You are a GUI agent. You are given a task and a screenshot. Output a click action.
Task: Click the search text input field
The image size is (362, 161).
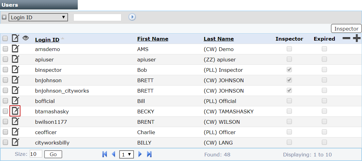(x=97, y=17)
